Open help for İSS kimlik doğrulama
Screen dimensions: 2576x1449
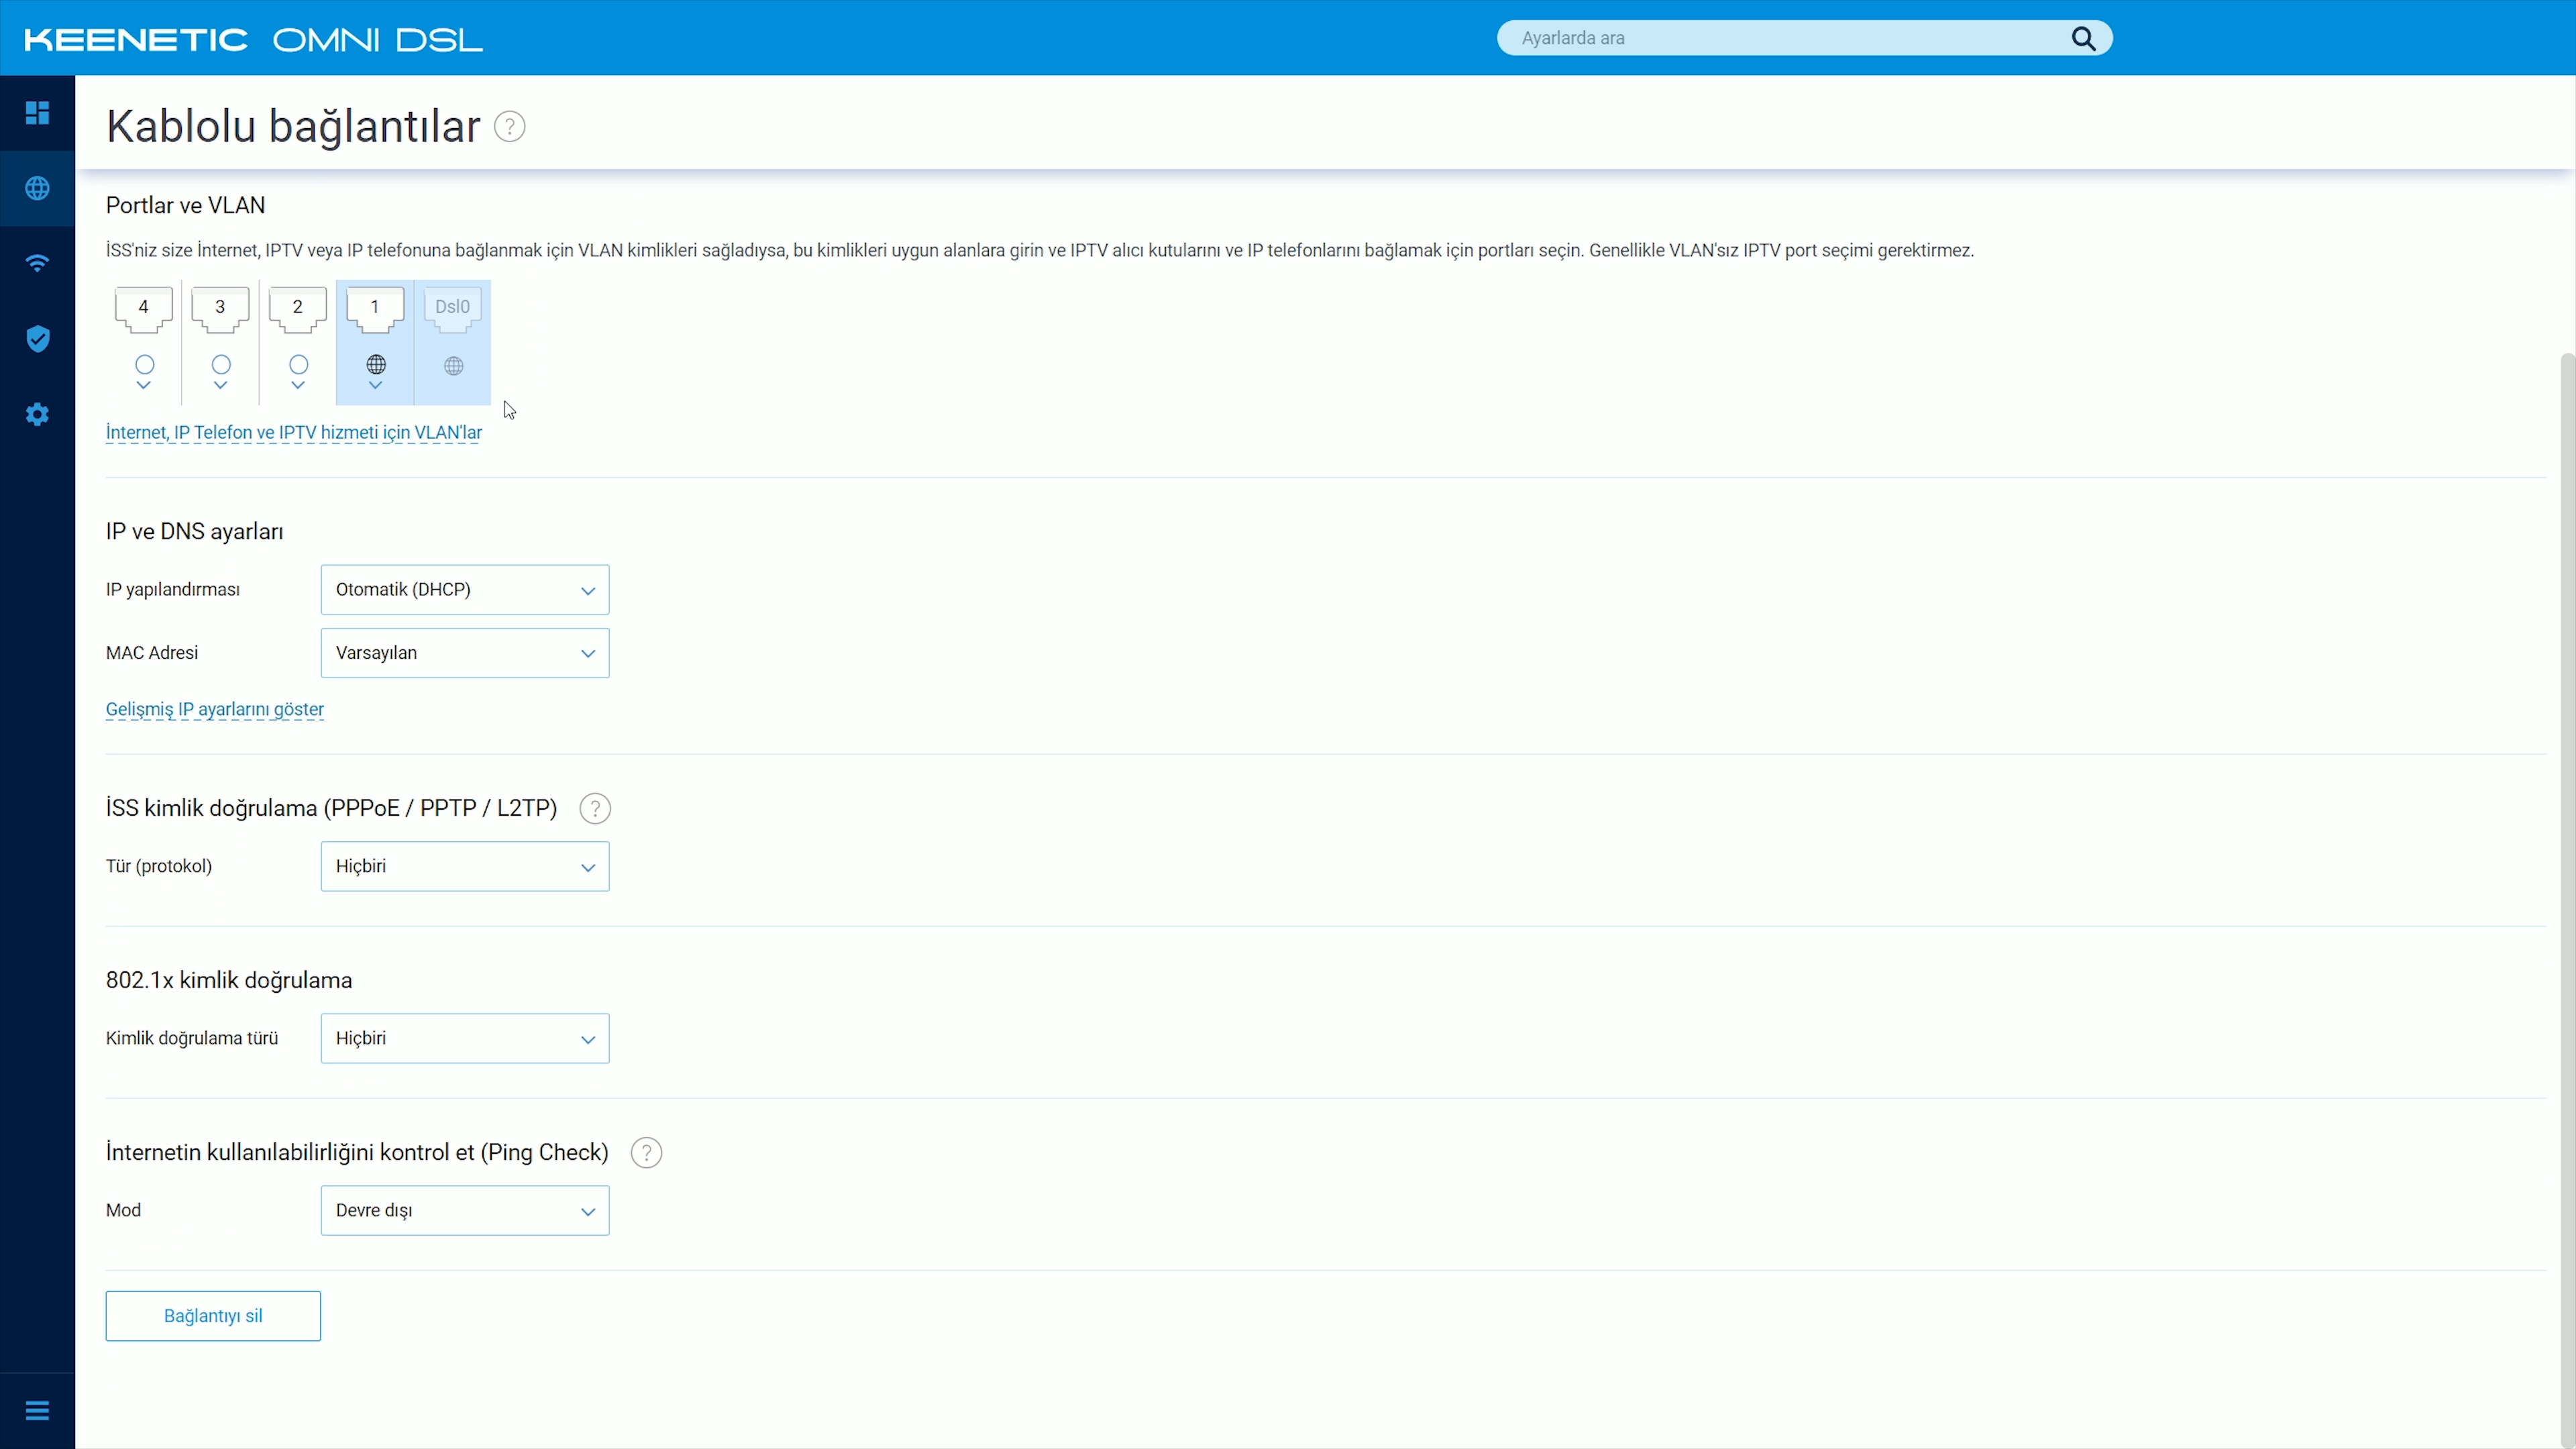(595, 808)
